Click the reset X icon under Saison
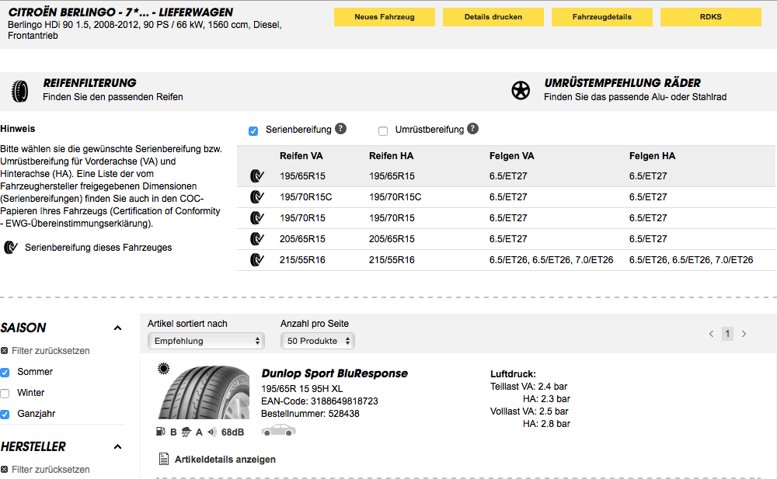Image resolution: width=777 pixels, height=479 pixels. tap(5, 351)
